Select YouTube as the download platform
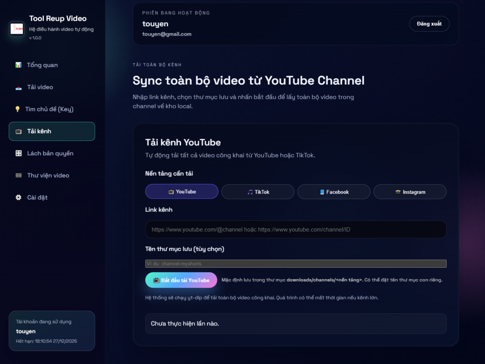The width and height of the screenshot is (485, 364). (182, 192)
